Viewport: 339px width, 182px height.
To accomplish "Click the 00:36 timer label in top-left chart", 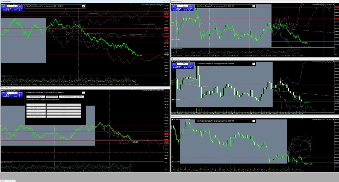I will pyautogui.click(x=139, y=55).
